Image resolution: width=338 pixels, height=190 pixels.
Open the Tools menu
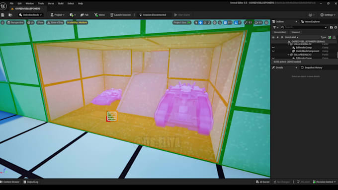[x=41, y=3]
